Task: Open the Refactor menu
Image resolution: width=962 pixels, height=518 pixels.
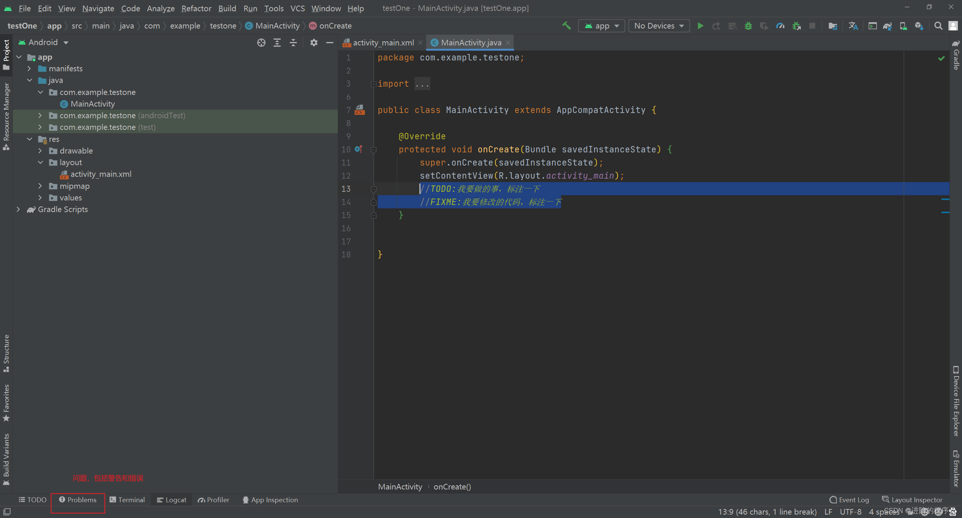Action: (x=196, y=8)
